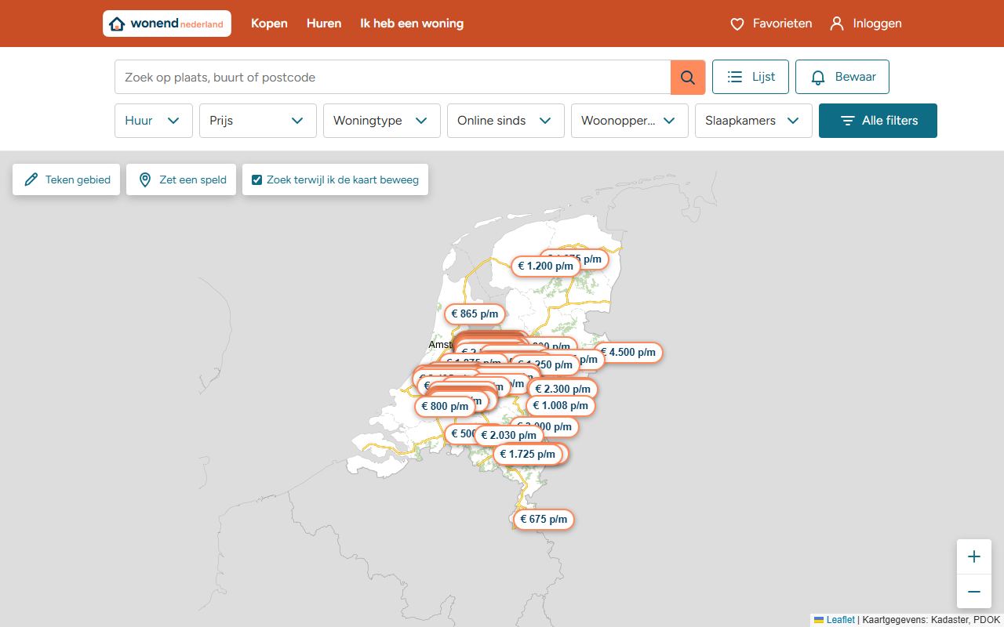This screenshot has height=627, width=1004.
Task: Toggle Zoek terwijl ik de kaart beweeg checkbox
Action: coord(256,179)
